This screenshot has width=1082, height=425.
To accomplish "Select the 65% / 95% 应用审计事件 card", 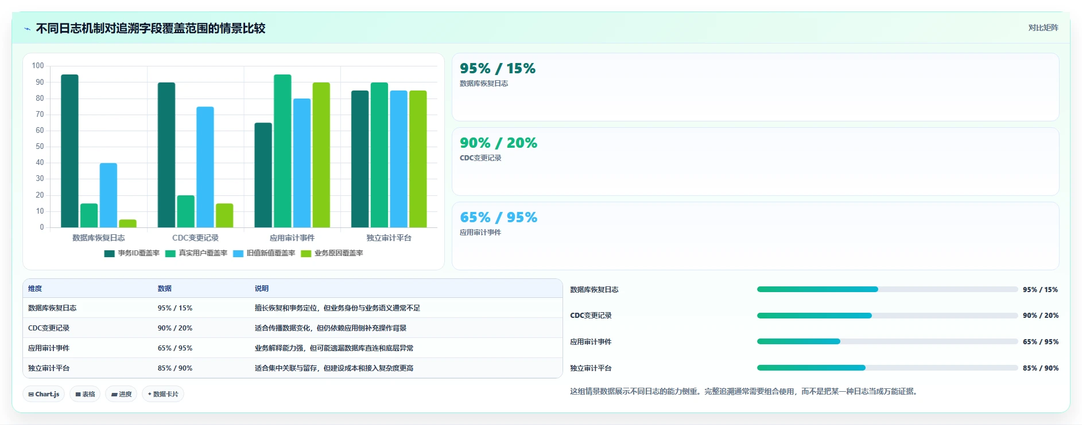I will pyautogui.click(x=755, y=236).
